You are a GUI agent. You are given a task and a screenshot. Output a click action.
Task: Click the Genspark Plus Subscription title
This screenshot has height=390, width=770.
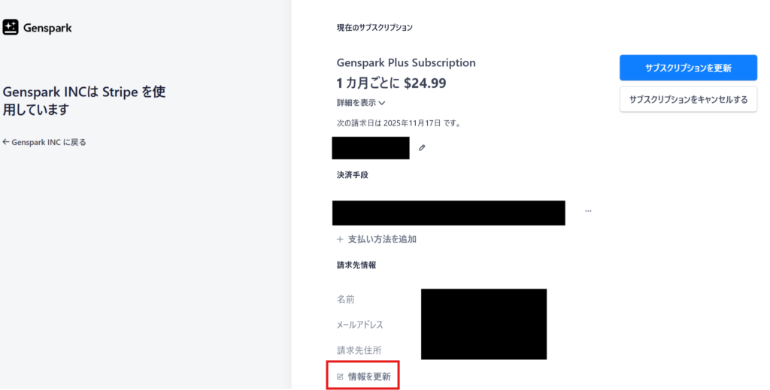406,62
